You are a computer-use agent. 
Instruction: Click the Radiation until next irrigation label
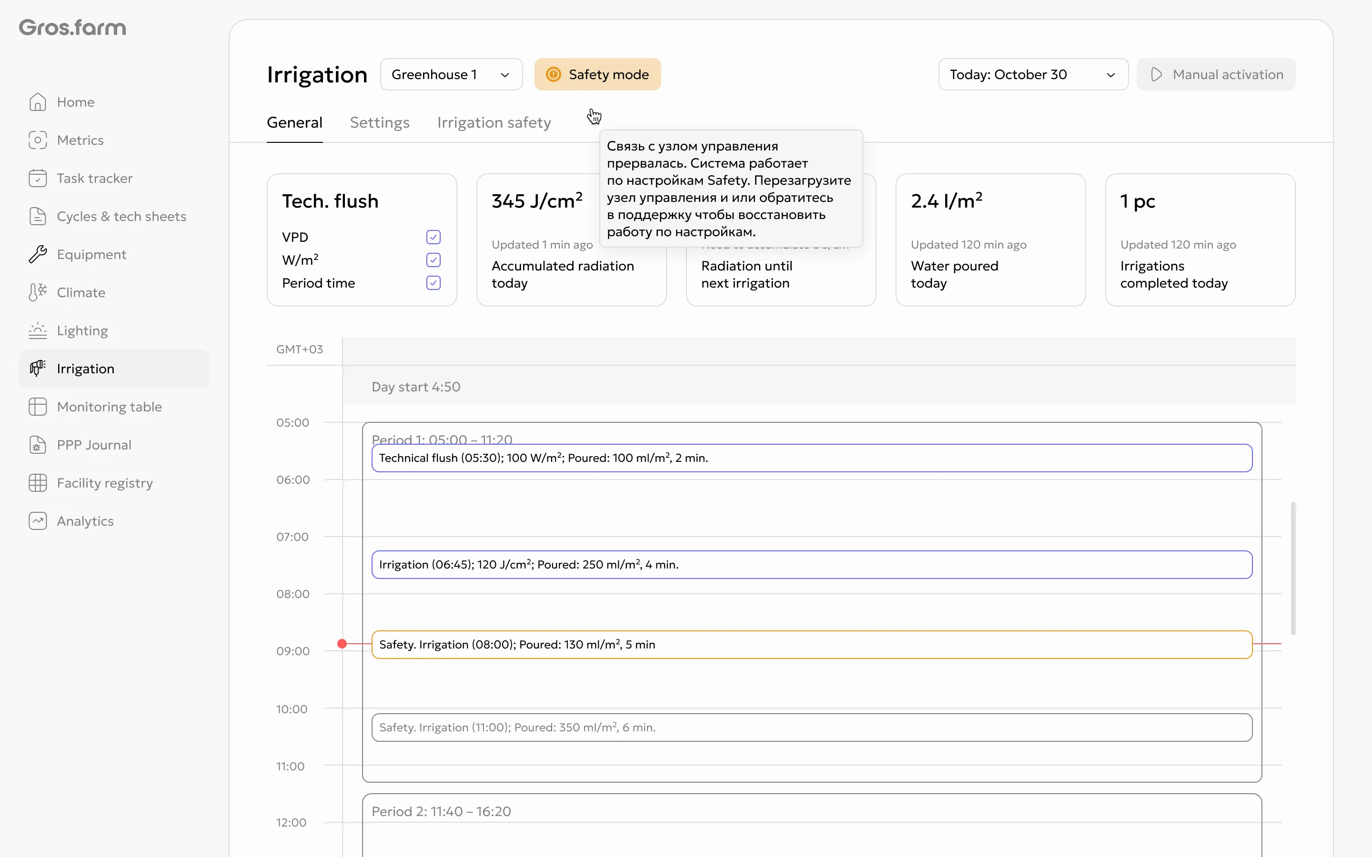[747, 274]
